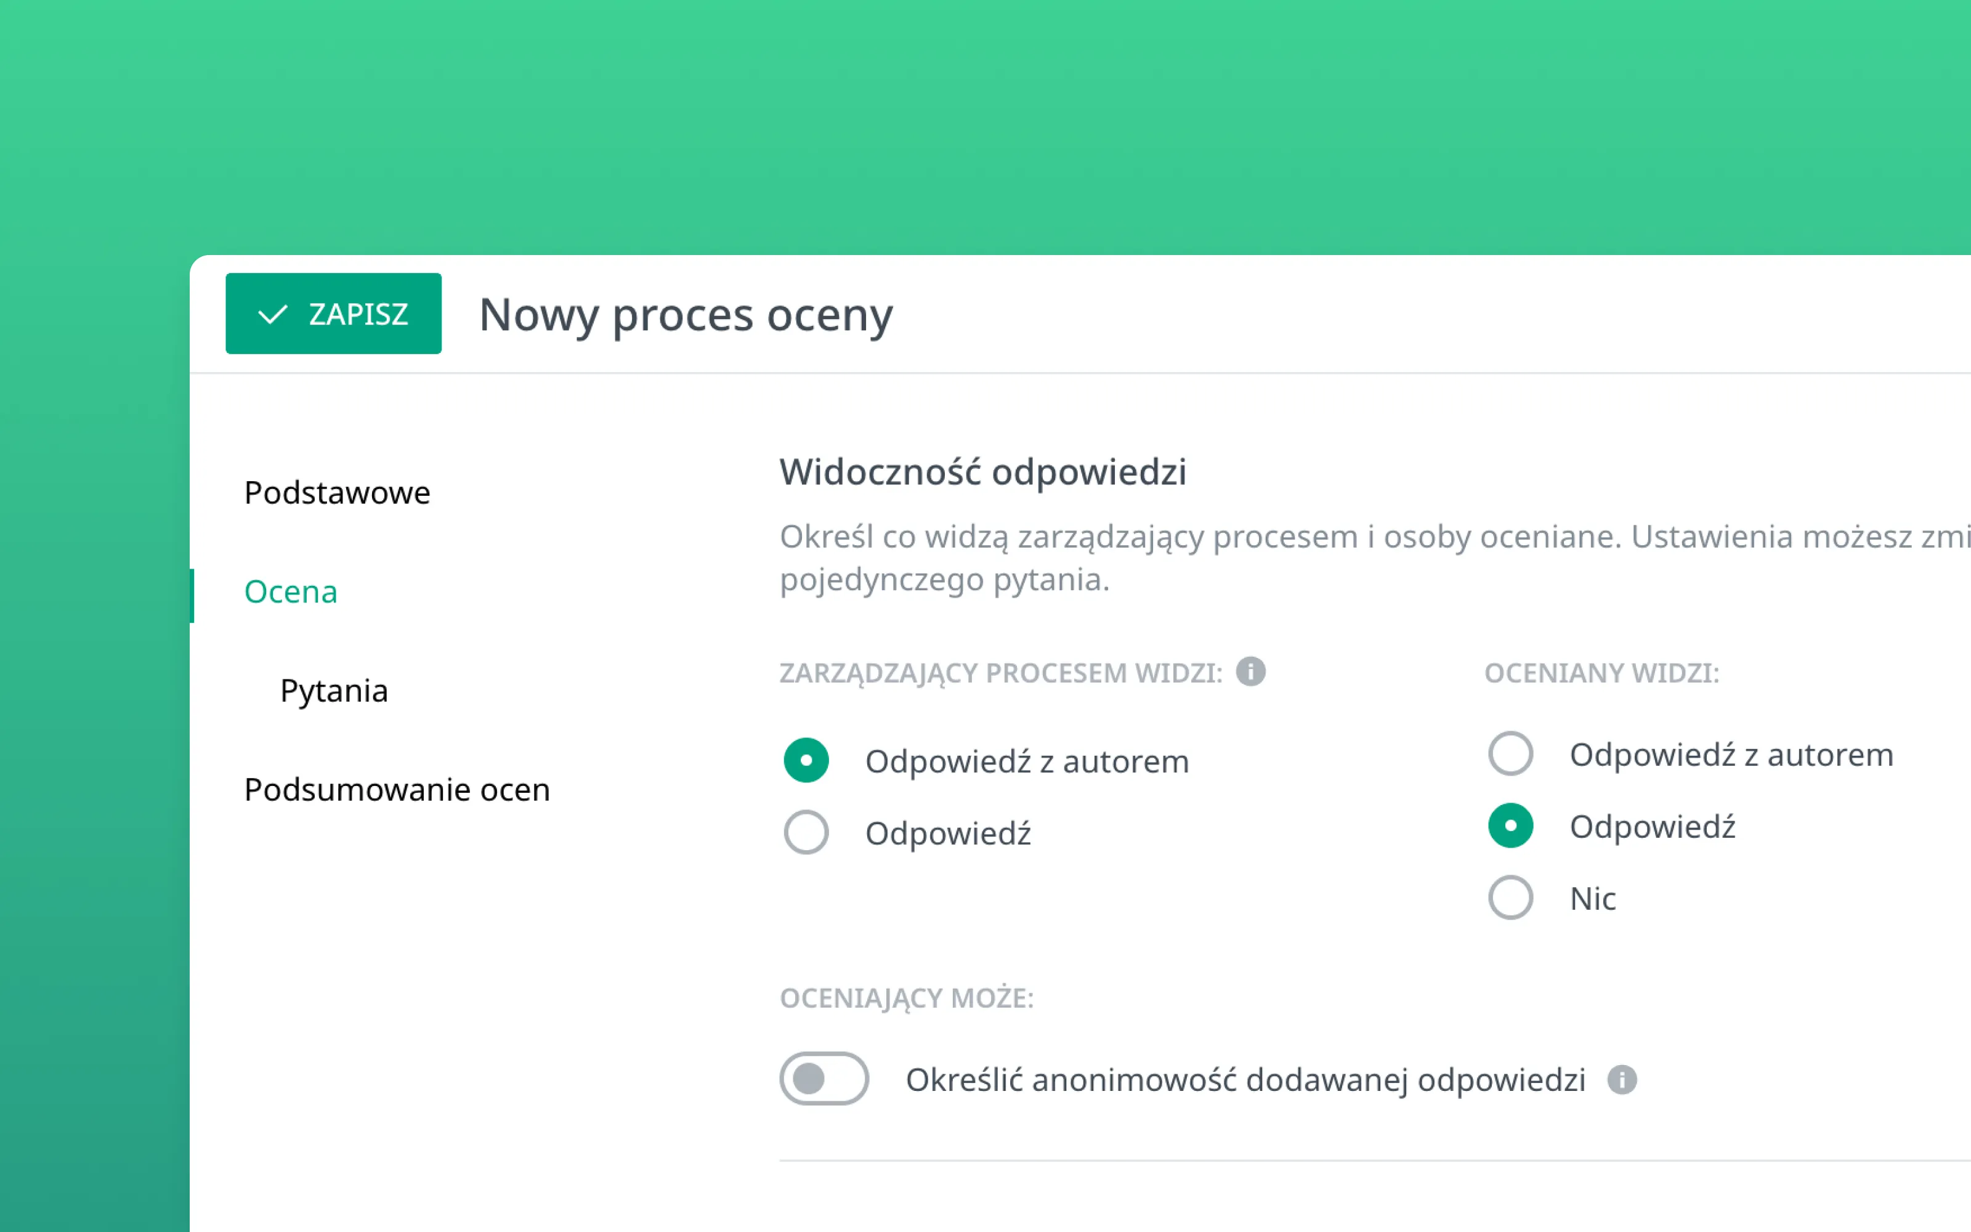Click the checkmark icon on the Zapisz button
This screenshot has width=1971, height=1232.
pyautogui.click(x=272, y=315)
